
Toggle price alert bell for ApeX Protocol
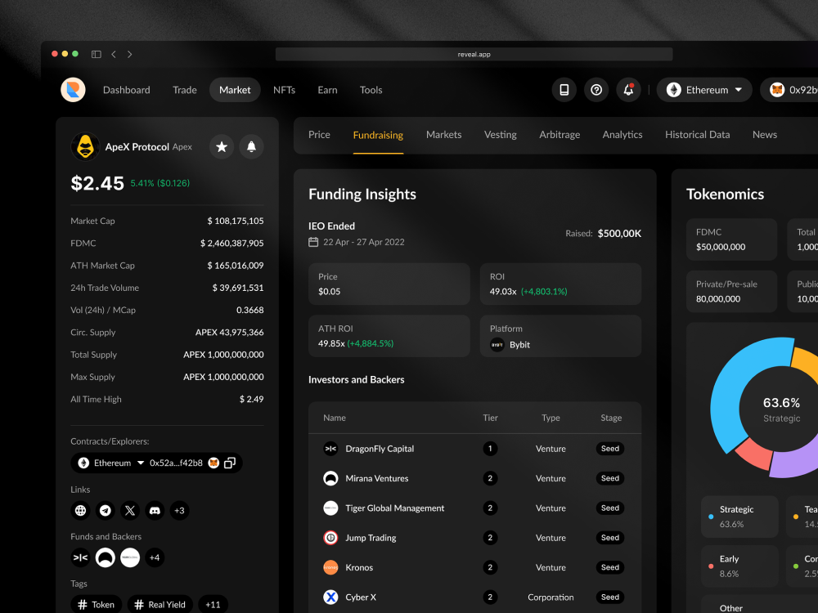pyautogui.click(x=251, y=147)
